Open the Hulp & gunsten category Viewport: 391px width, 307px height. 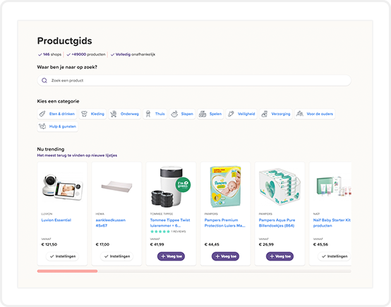(x=58, y=126)
